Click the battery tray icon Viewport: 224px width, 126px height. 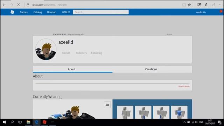pyautogui.click(x=189, y=122)
